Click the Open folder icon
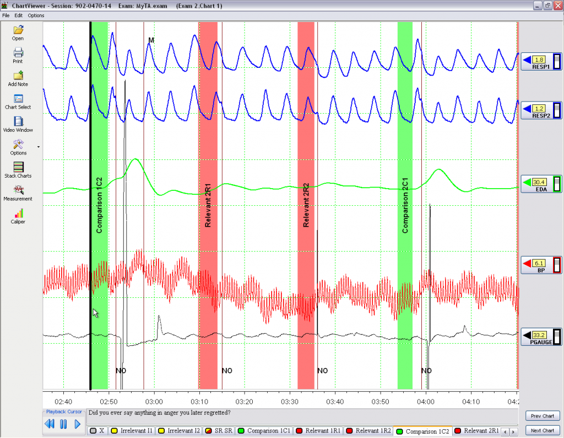Viewport: 564px width, 438px height. [x=18, y=30]
